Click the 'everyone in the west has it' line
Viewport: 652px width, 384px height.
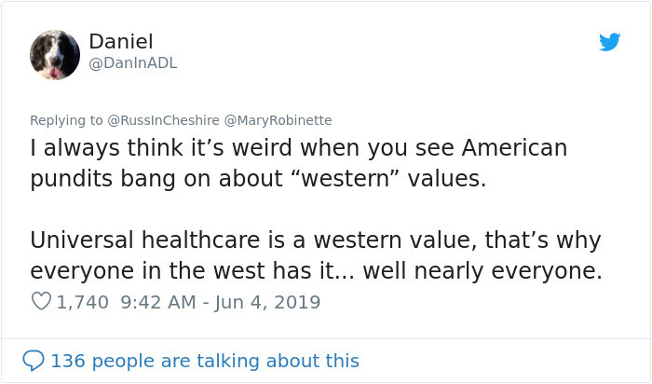point(183,271)
